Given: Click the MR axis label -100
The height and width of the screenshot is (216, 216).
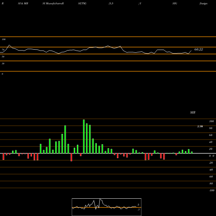Looking at the screenshot, I should click(x=212, y=191).
